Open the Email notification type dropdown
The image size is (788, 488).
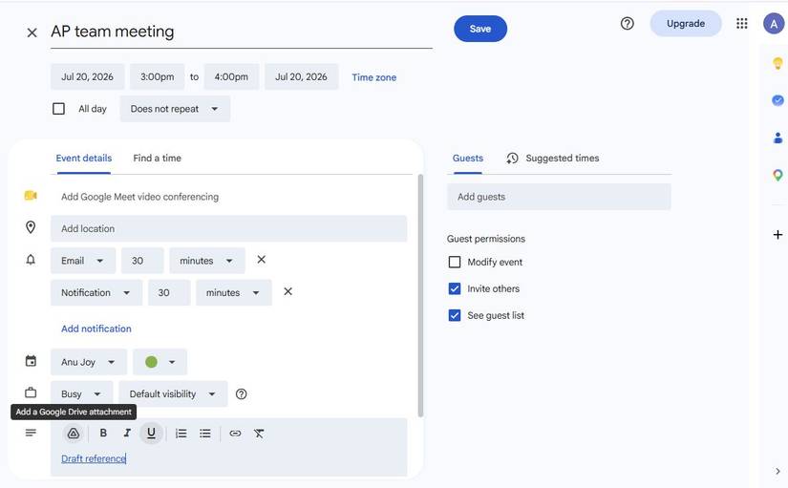pos(83,261)
